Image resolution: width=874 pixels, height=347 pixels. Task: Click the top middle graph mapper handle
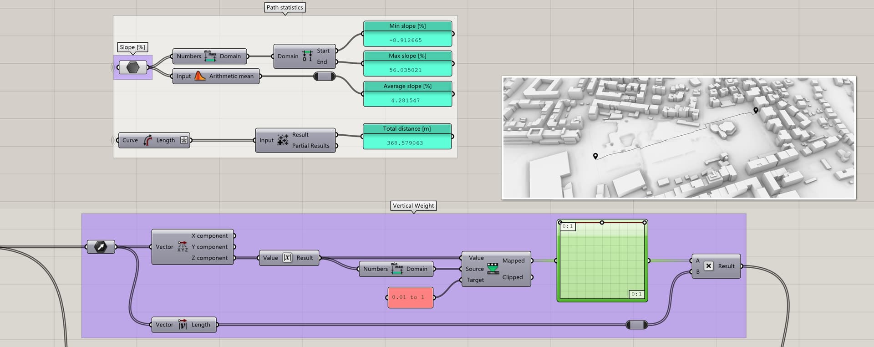(x=602, y=223)
